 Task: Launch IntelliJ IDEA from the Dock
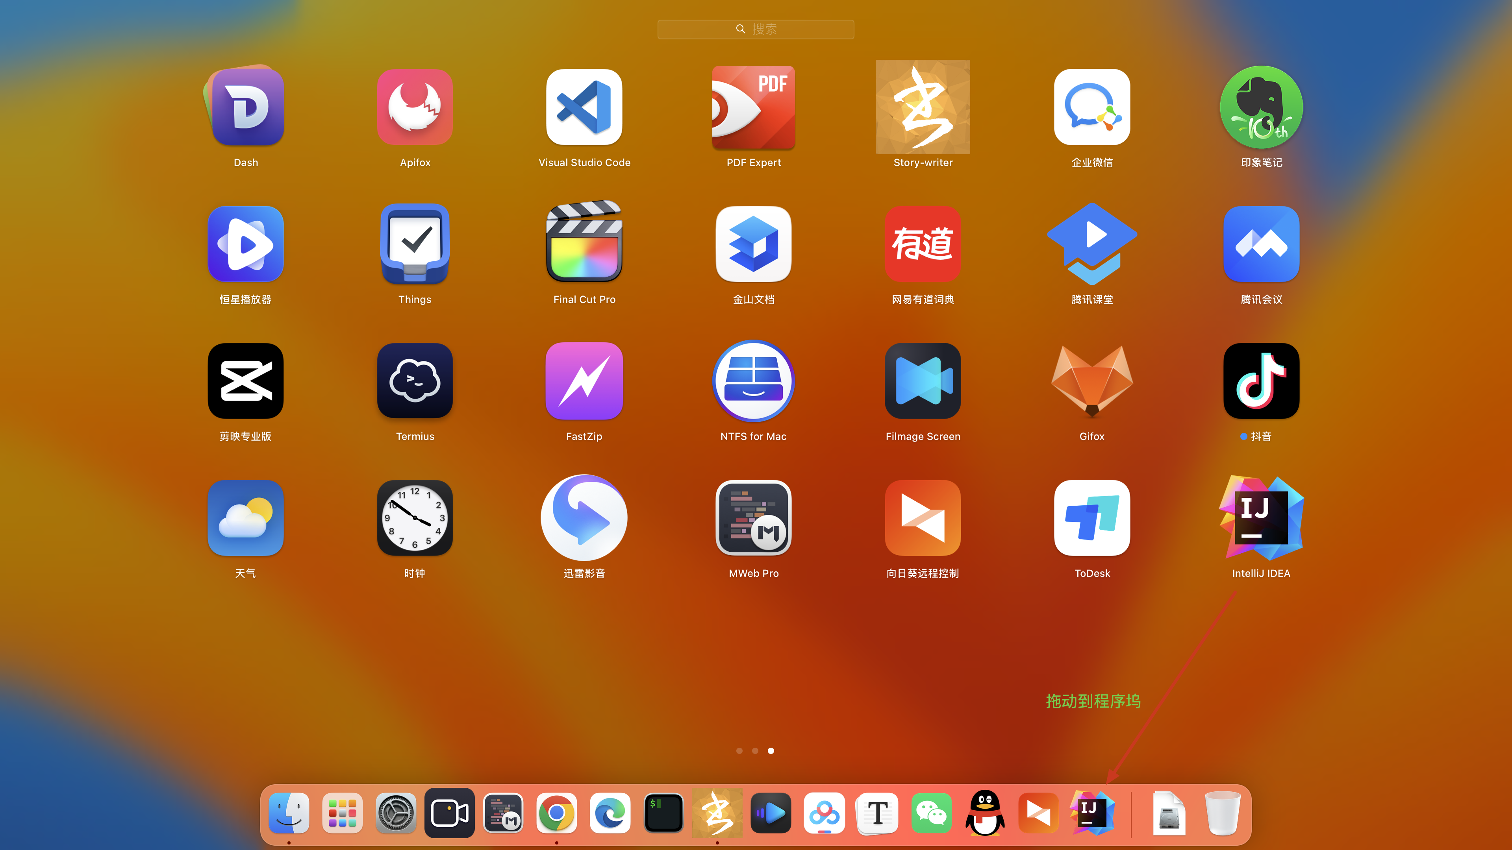(1092, 813)
